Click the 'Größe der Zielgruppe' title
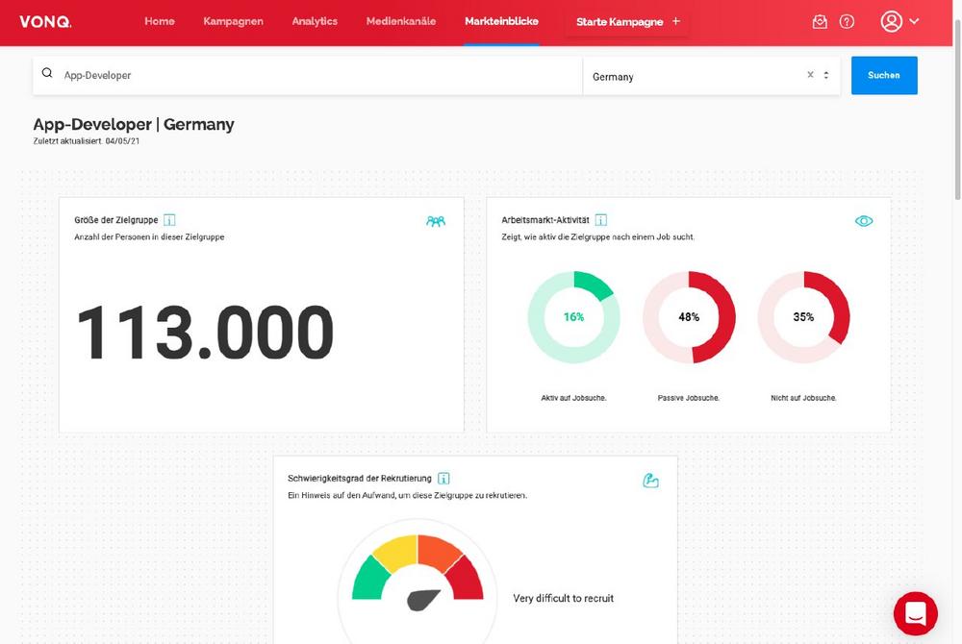 click(x=116, y=220)
